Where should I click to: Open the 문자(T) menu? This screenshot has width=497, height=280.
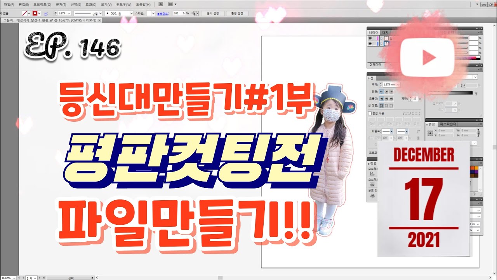pyautogui.click(x=61, y=5)
